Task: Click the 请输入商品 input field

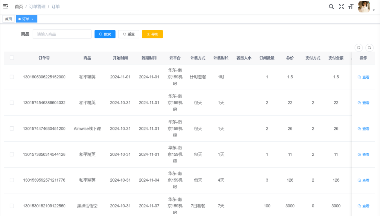Action: coord(62,34)
